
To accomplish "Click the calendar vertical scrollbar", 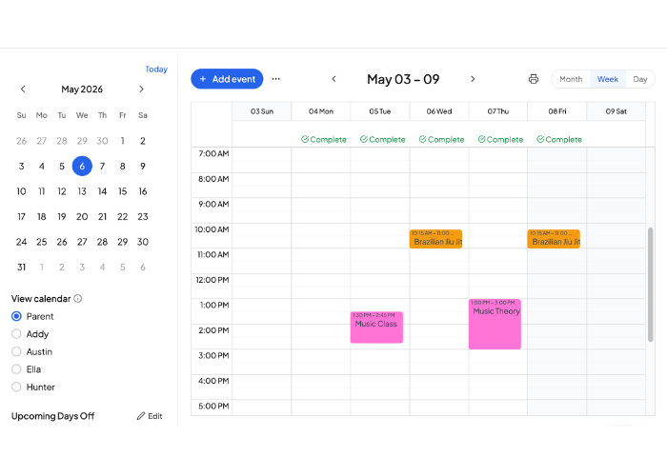I will (x=650, y=285).
